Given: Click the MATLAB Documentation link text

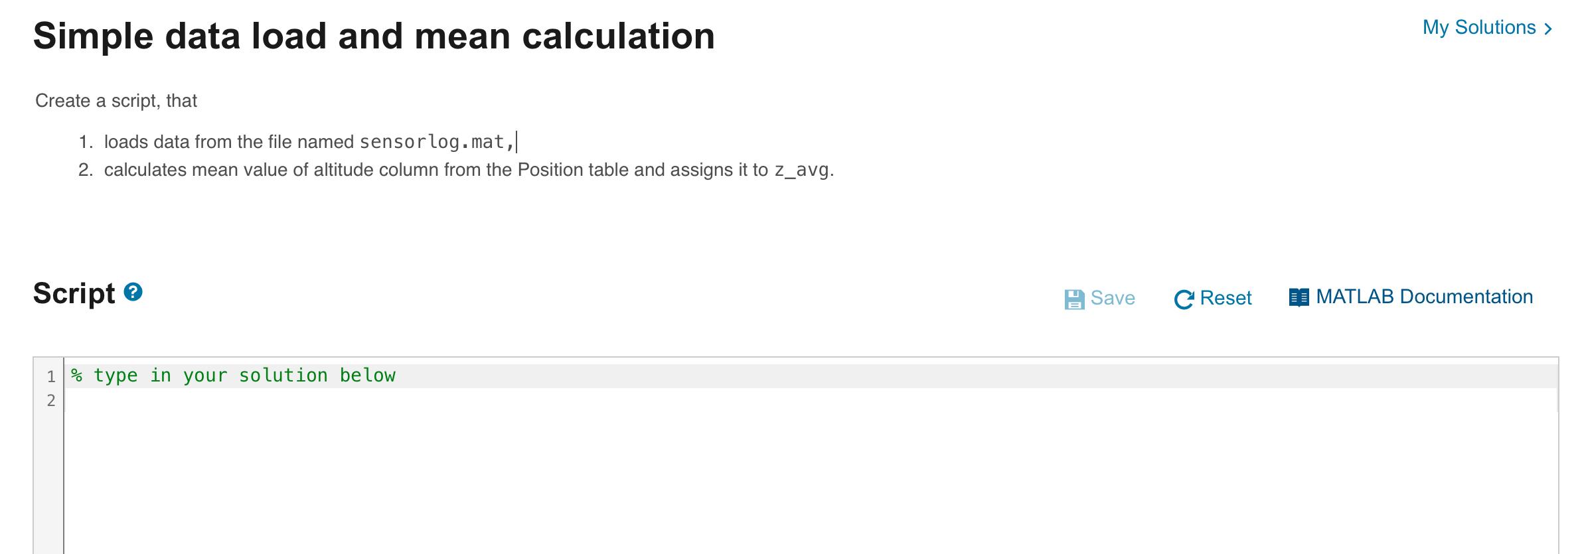Looking at the screenshot, I should tap(1425, 297).
